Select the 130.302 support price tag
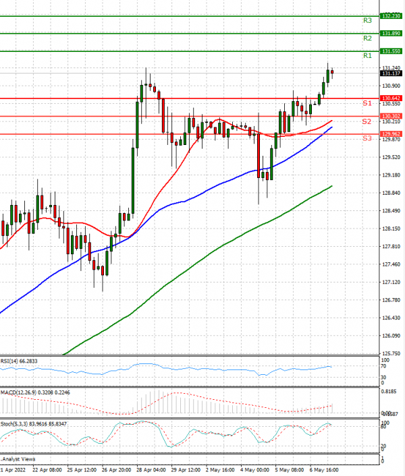 [x=391, y=116]
